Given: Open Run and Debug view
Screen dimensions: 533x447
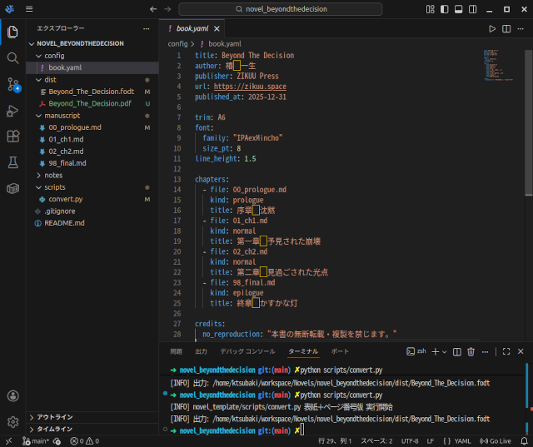Looking at the screenshot, I should click(x=12, y=110).
